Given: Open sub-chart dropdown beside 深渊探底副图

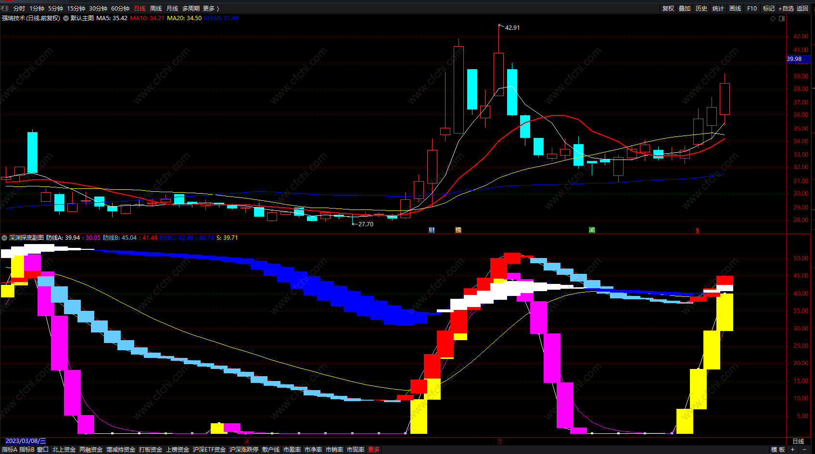Looking at the screenshot, I should 4,238.
